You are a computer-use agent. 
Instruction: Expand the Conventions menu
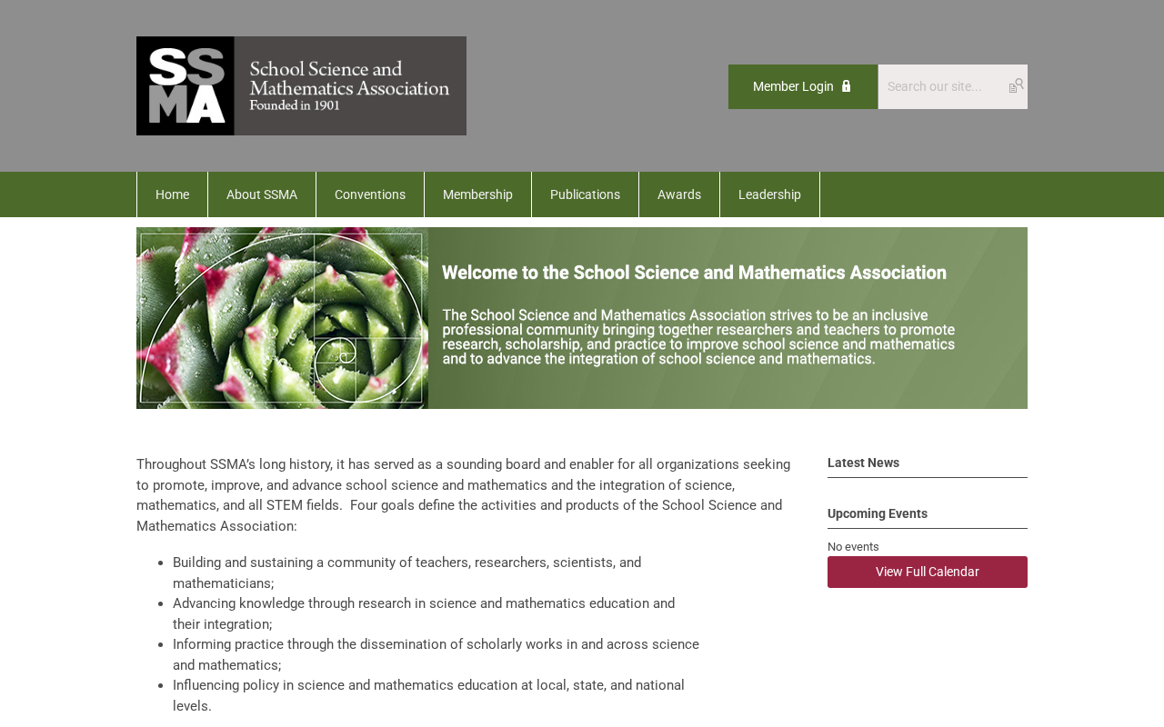click(370, 194)
